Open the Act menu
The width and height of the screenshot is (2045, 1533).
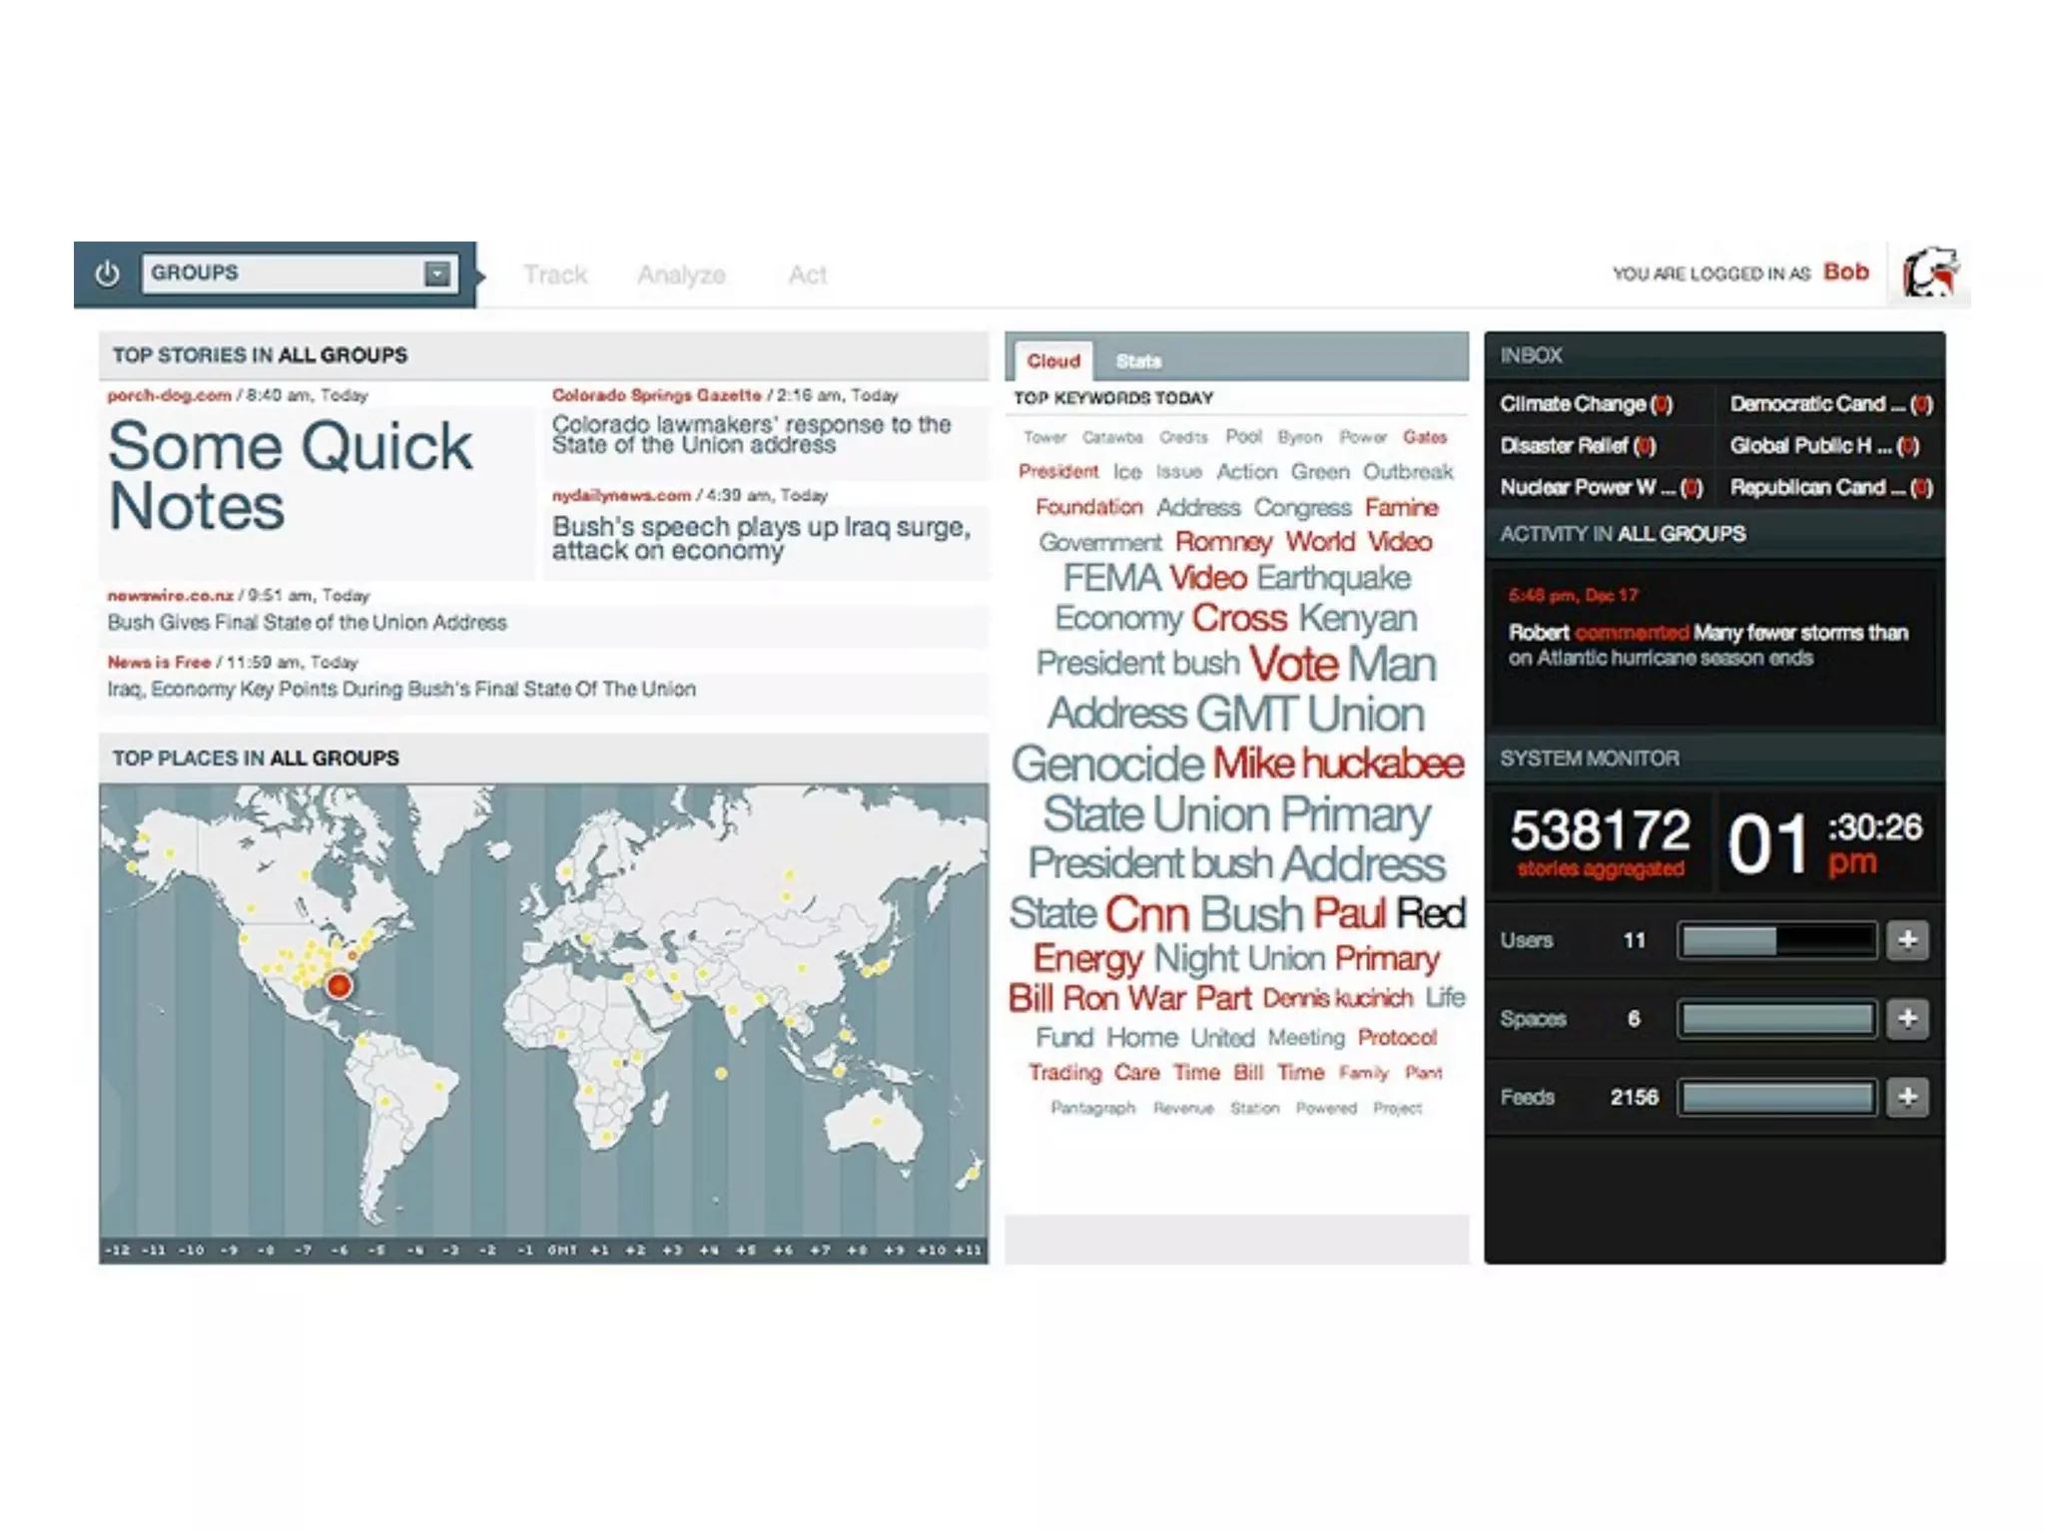pos(808,274)
